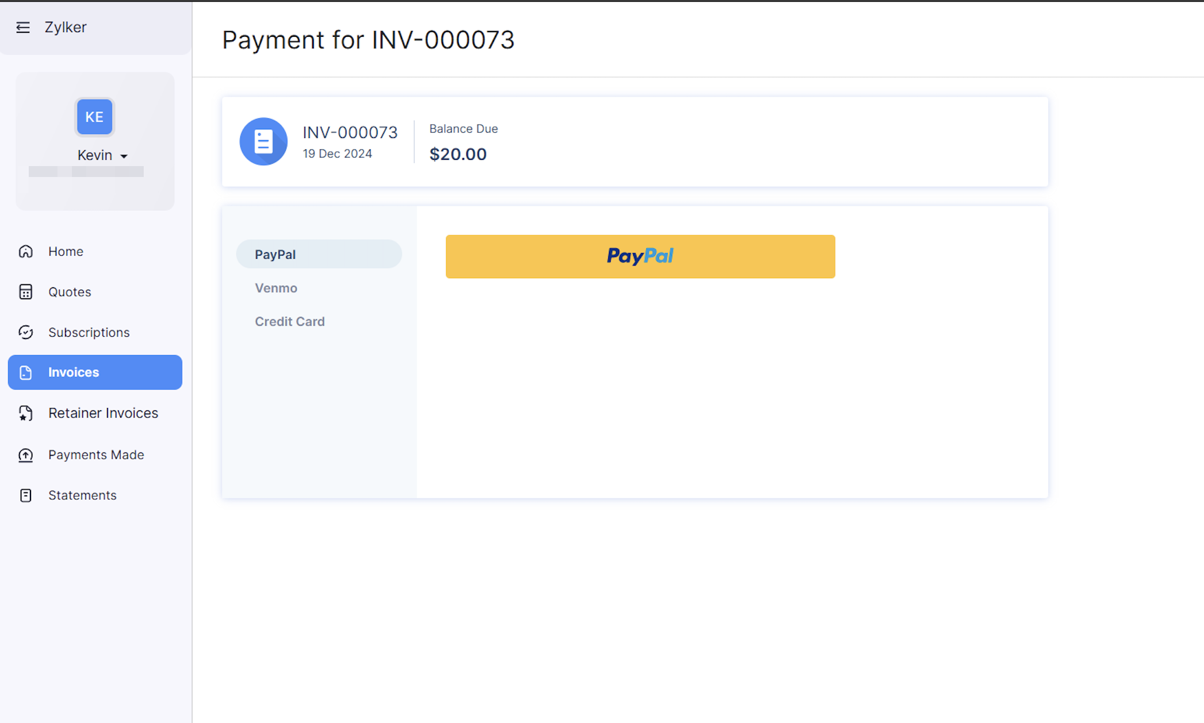Screen dimensions: 1204x723
Task: Switch payment method to Venmo
Action: [x=276, y=288]
